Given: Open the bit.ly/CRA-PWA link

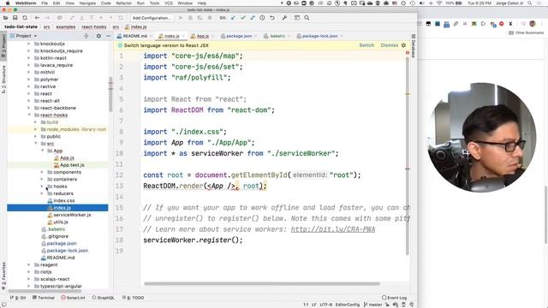Looking at the screenshot, I should coord(333,229).
